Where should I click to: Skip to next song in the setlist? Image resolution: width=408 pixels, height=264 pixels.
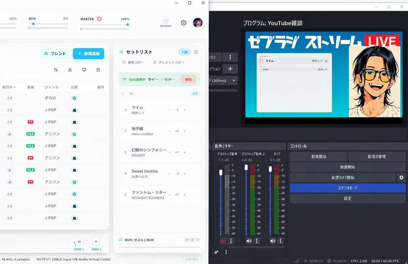click(132, 94)
